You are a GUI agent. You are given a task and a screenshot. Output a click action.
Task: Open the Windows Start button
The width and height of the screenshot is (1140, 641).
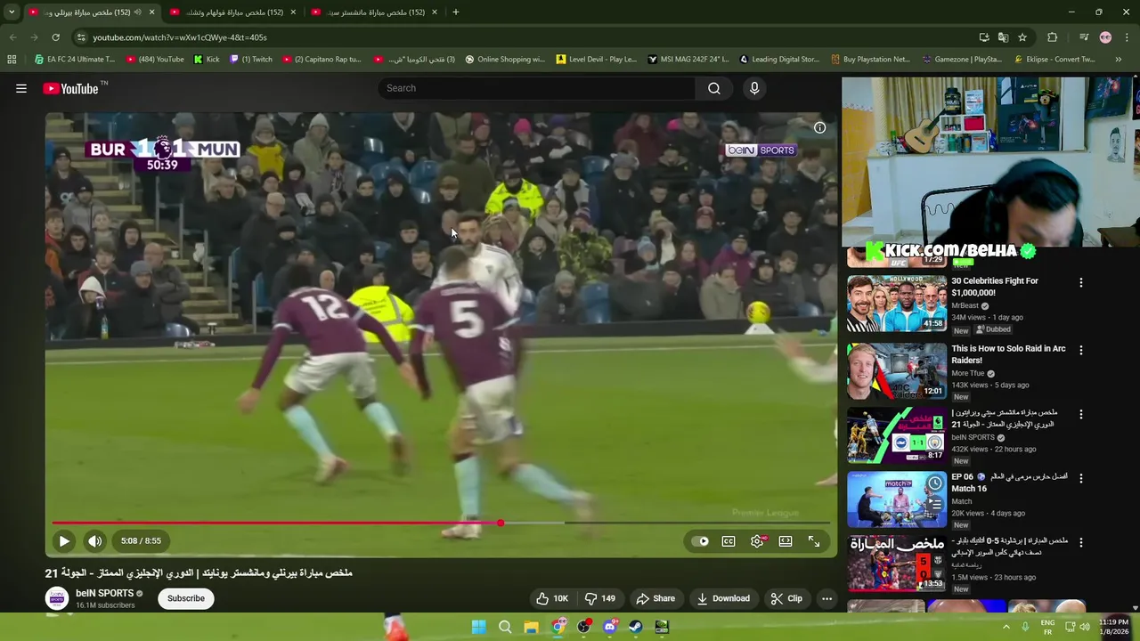point(478,627)
